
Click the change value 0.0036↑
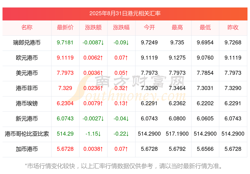coord(93,73)
